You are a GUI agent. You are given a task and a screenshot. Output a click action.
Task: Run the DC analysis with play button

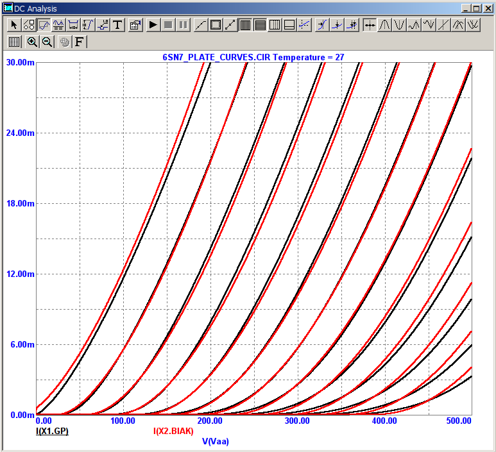[x=153, y=24]
